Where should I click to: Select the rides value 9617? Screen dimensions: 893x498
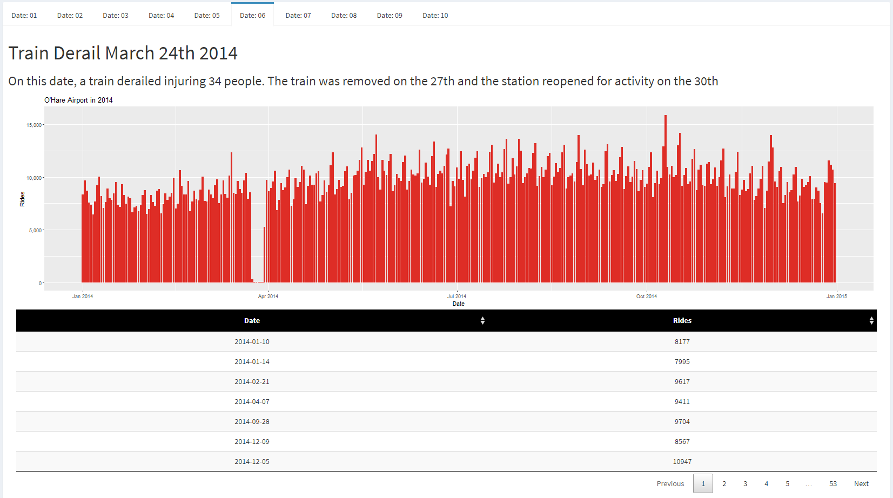tap(682, 382)
